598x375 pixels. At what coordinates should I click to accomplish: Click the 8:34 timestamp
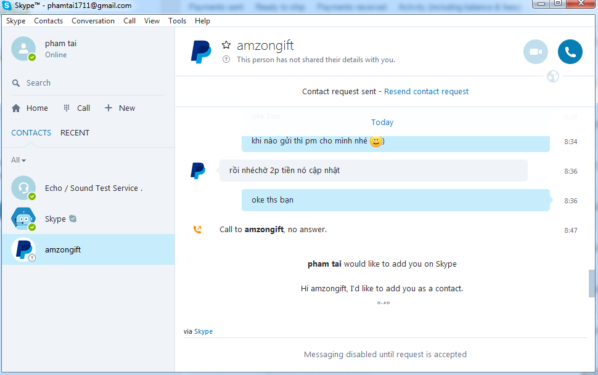coord(570,142)
